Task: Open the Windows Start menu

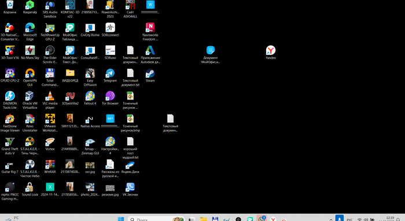Action: pos(120,219)
